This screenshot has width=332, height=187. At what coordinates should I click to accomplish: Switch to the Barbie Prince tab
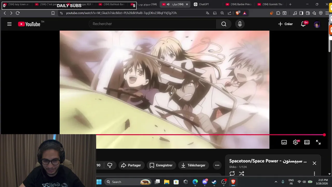click(239, 4)
